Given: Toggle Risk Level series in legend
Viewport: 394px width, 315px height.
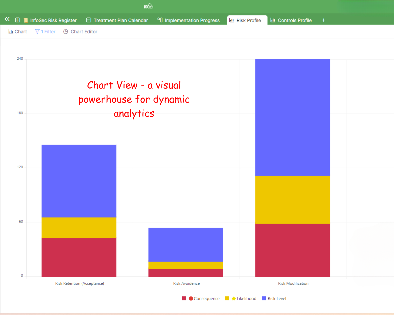Looking at the screenshot, I should pos(277,299).
